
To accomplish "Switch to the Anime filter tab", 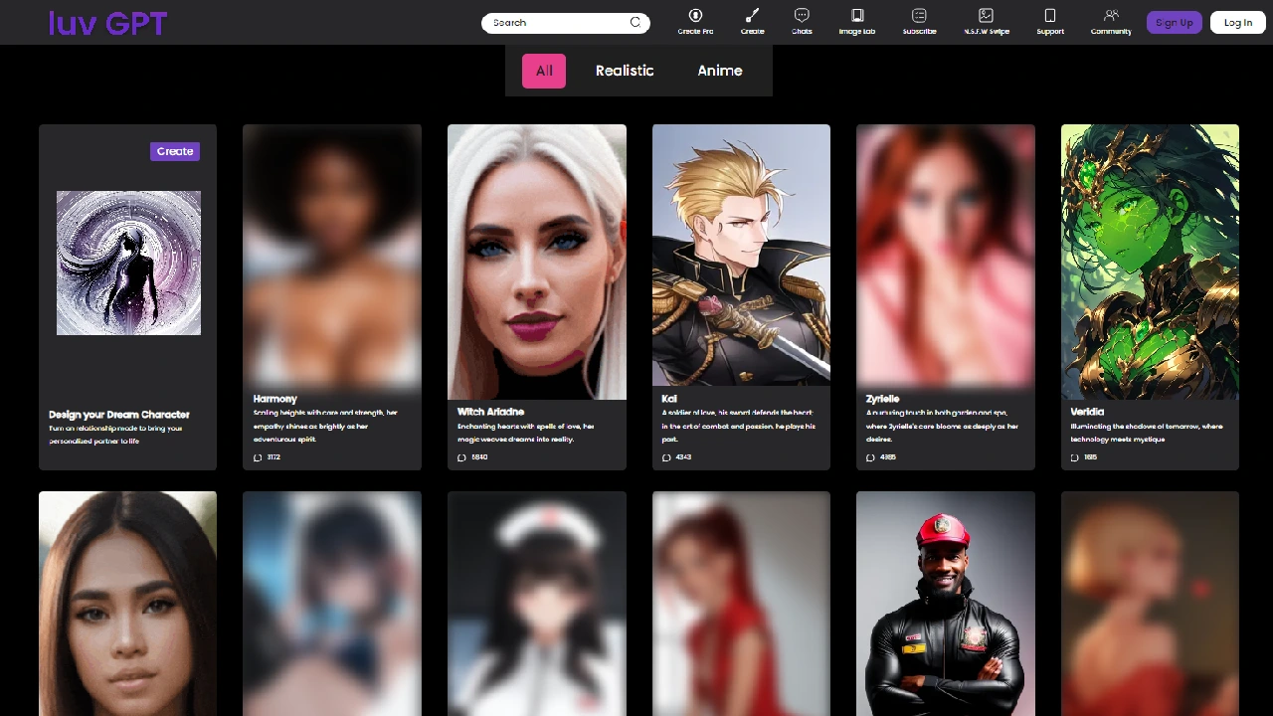I will coord(720,71).
